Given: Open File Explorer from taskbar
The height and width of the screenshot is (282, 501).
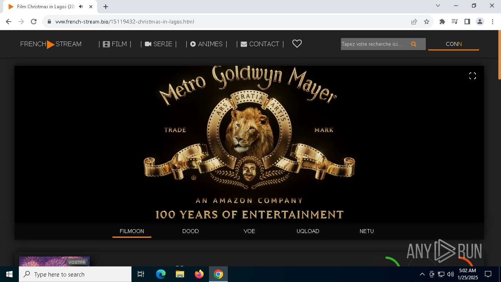Looking at the screenshot, I should 180,274.
